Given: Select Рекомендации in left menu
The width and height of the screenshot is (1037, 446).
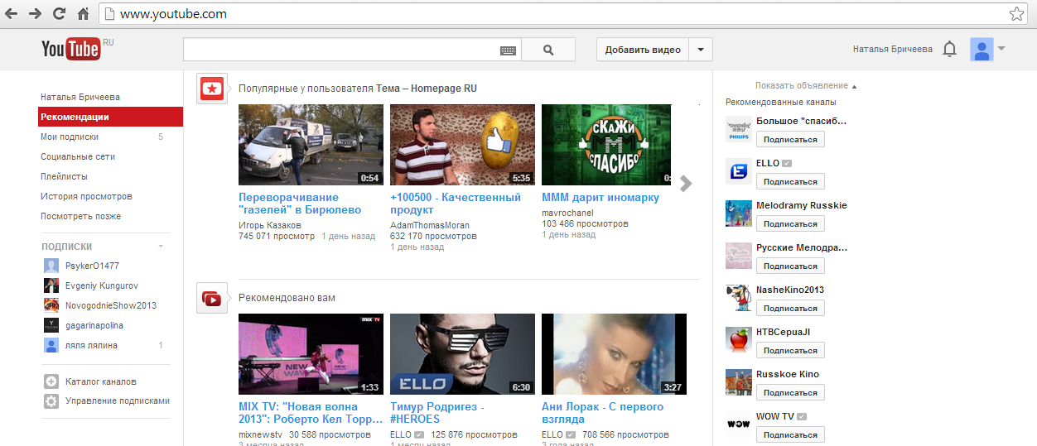Looking at the screenshot, I should 110,117.
